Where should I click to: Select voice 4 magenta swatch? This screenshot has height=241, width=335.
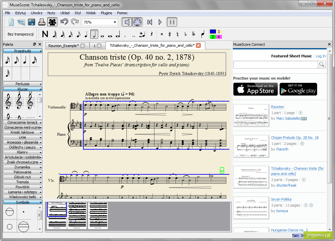[219, 37]
